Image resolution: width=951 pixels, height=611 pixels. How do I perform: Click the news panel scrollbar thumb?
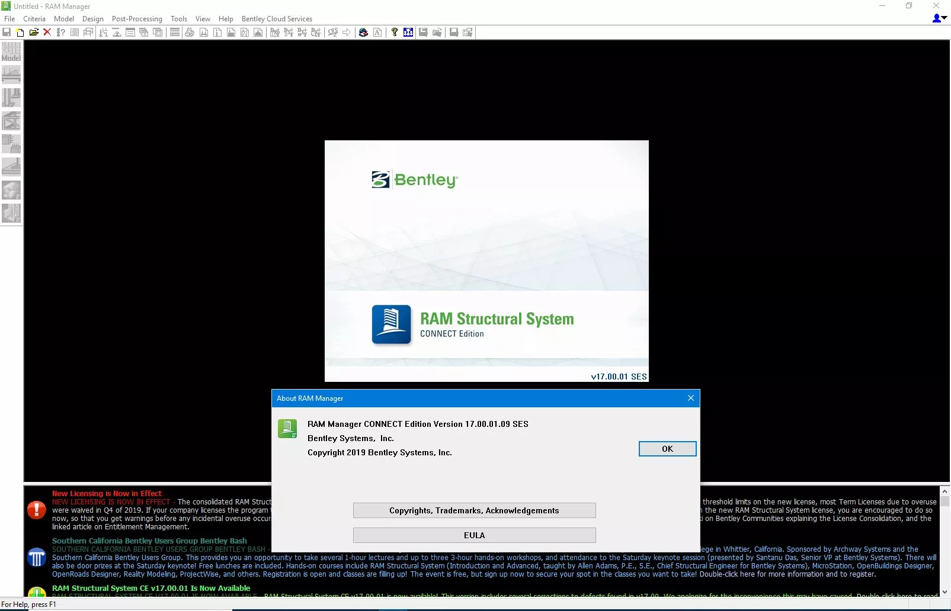tap(945, 501)
